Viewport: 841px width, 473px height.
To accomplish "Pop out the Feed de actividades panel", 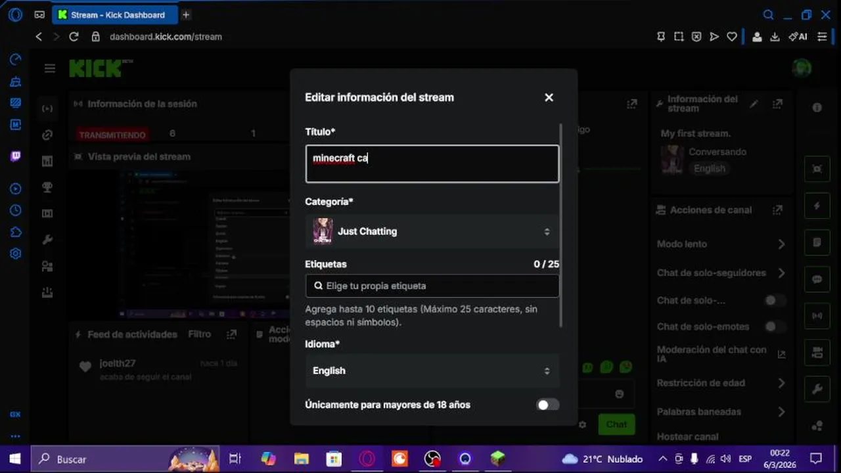I will tap(231, 334).
